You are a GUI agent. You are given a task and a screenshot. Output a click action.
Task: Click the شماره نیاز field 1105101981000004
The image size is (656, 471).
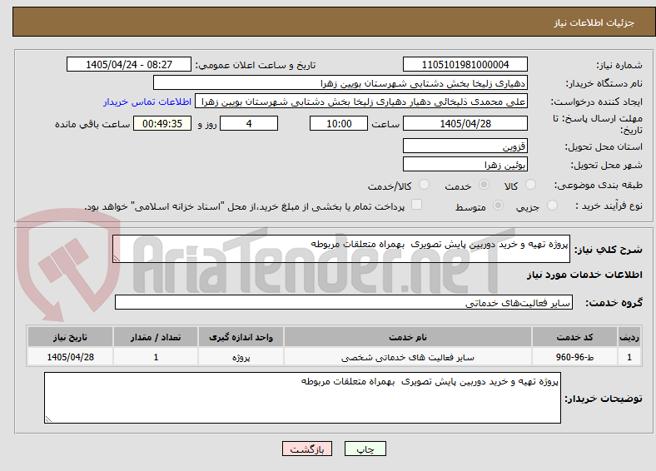pyautogui.click(x=465, y=64)
